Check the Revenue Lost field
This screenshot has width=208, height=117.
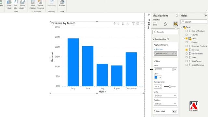click(x=187, y=54)
